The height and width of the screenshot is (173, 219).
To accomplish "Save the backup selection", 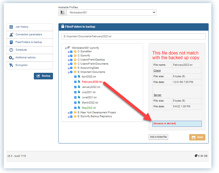I will pyautogui.click(x=197, y=137).
